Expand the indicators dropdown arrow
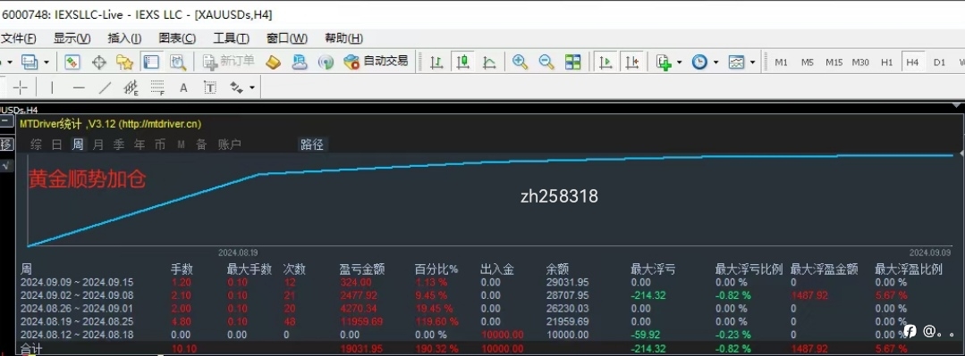This screenshot has height=356, width=965. 679,62
